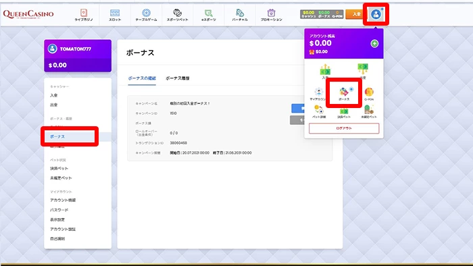The width and height of the screenshot is (473, 266).
Task: Open マイアカウント icon in popup
Action: click(x=318, y=94)
